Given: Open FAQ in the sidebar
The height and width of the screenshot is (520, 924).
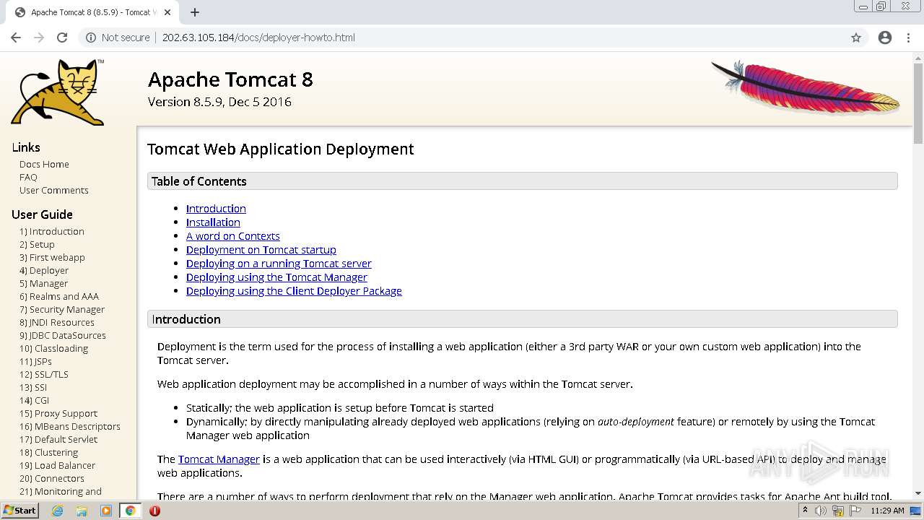Looking at the screenshot, I should [x=28, y=177].
